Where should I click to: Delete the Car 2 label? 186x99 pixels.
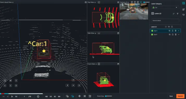click(176, 34)
